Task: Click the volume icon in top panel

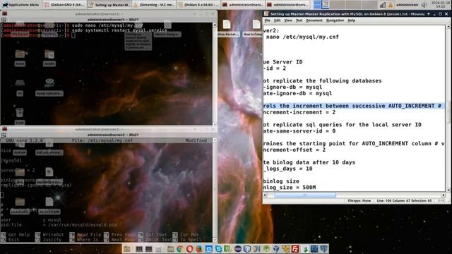Action: pyautogui.click(x=424, y=5)
